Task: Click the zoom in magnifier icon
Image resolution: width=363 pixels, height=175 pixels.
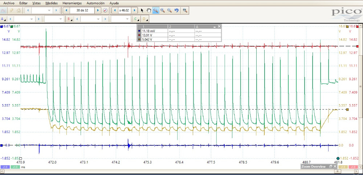Action: [x=163, y=10]
